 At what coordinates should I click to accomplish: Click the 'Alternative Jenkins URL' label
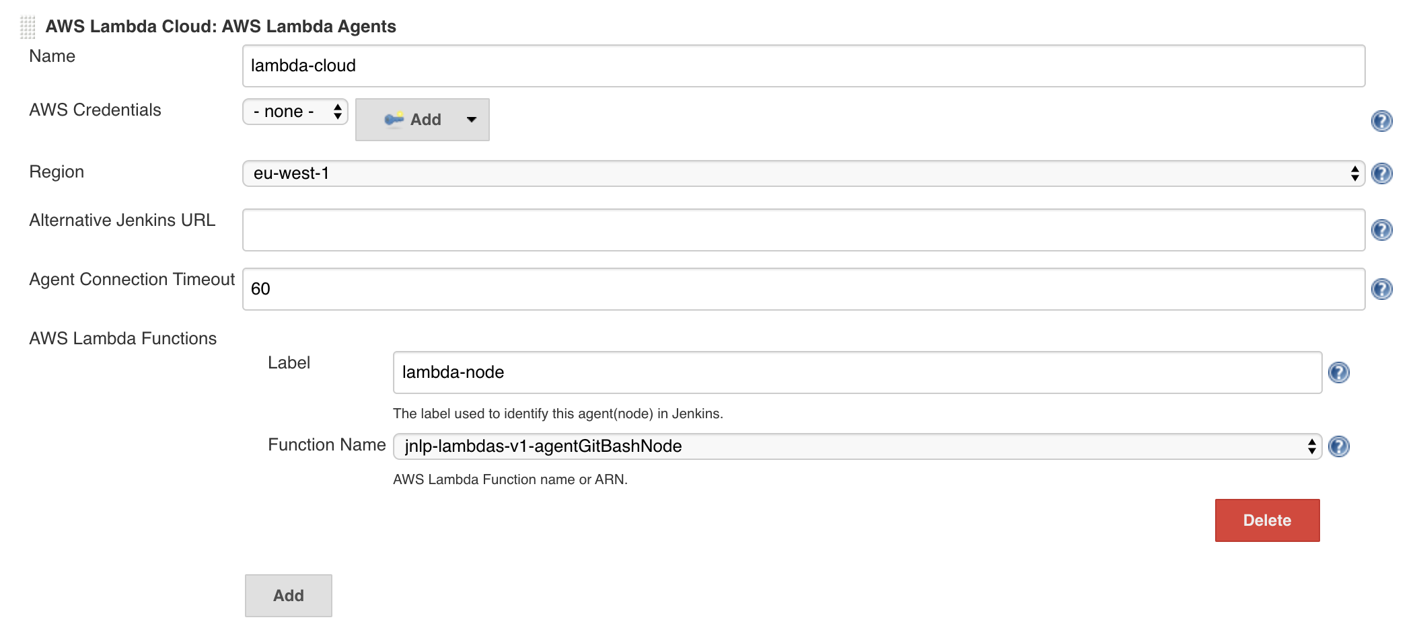click(122, 220)
